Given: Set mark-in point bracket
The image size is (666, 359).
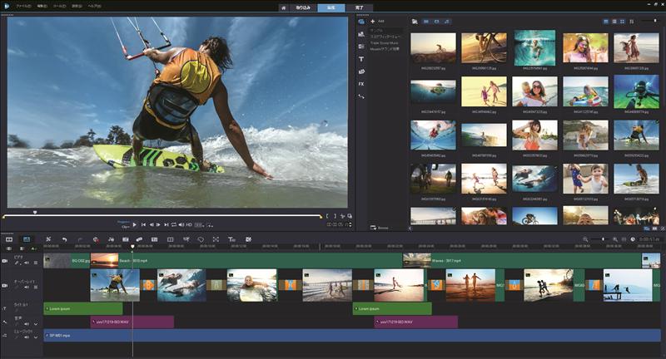Looking at the screenshot, I should (327, 216).
